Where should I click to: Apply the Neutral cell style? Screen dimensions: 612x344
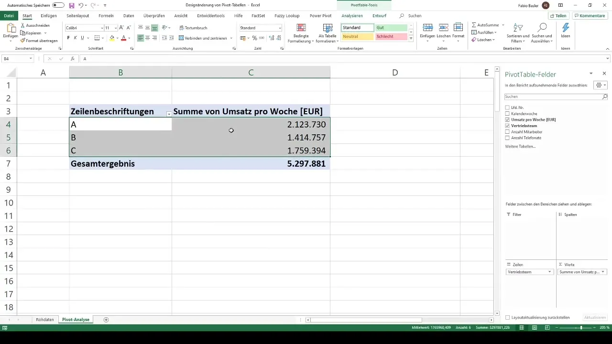(x=357, y=36)
